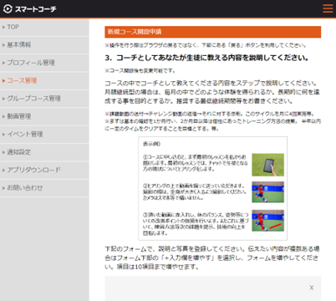Open 通知設定 sidebar item

(44, 152)
